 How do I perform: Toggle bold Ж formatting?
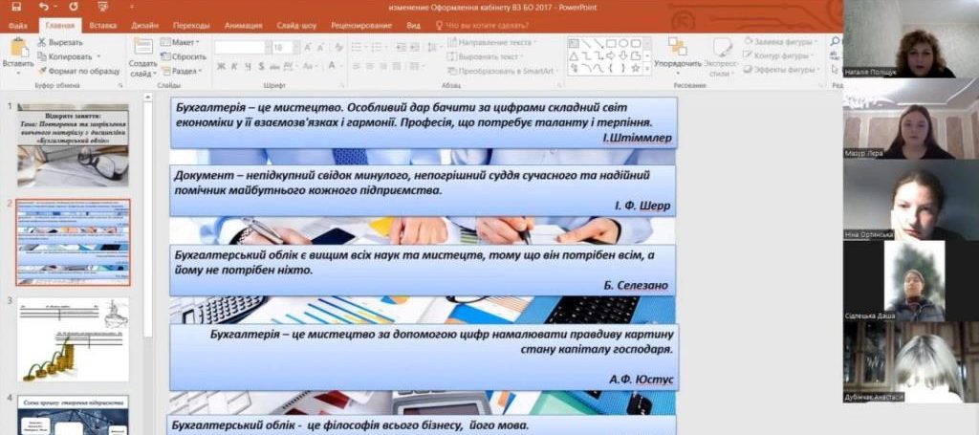(x=221, y=66)
